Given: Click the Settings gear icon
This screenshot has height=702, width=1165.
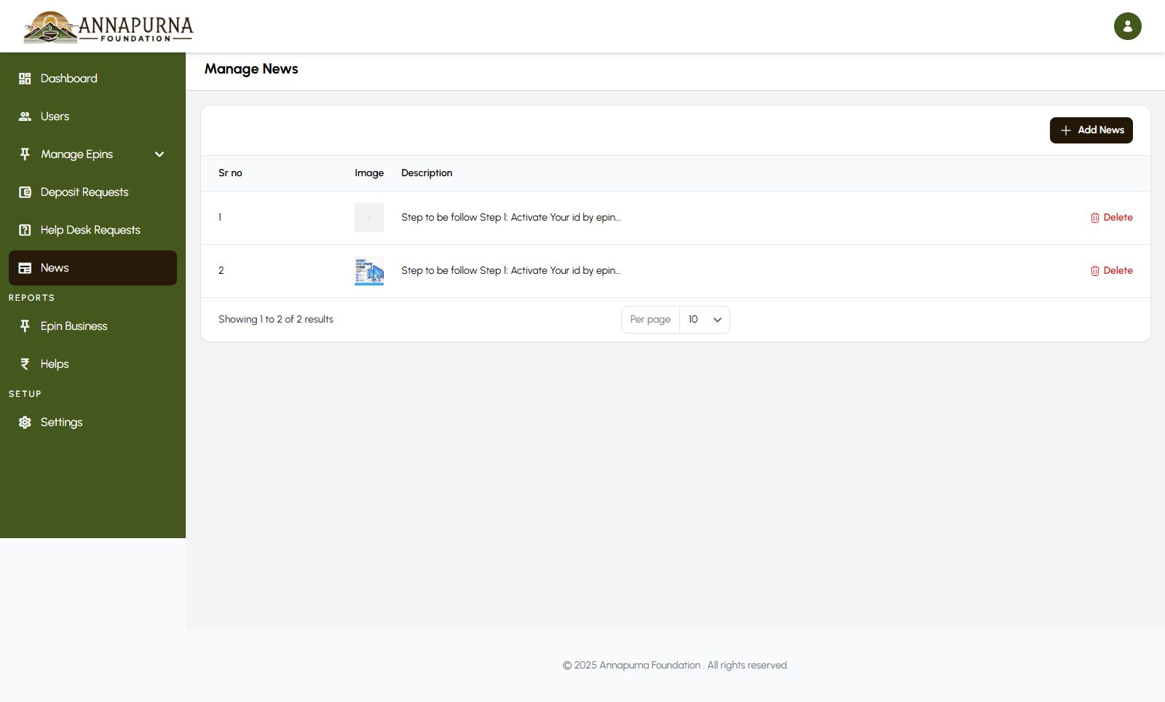Looking at the screenshot, I should pos(25,422).
